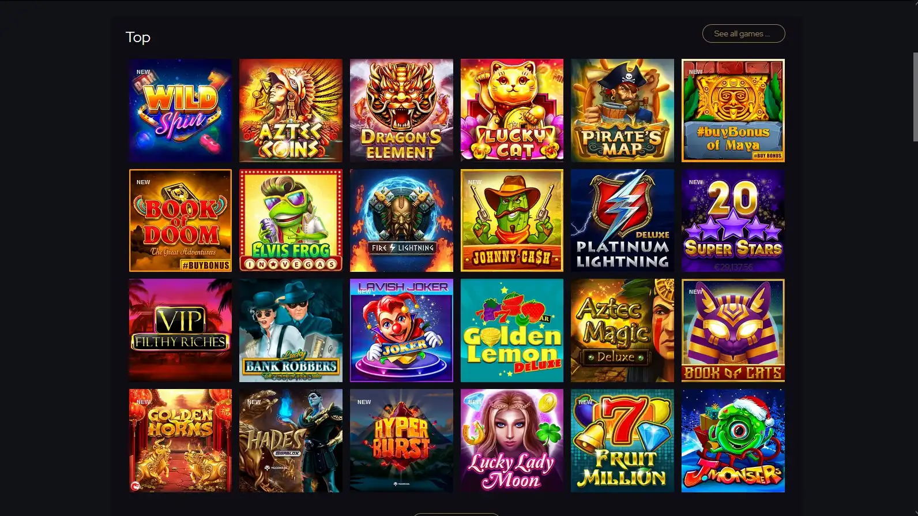918x516 pixels.
Task: Open Platinum Lightning Deluxe game
Action: 622,220
